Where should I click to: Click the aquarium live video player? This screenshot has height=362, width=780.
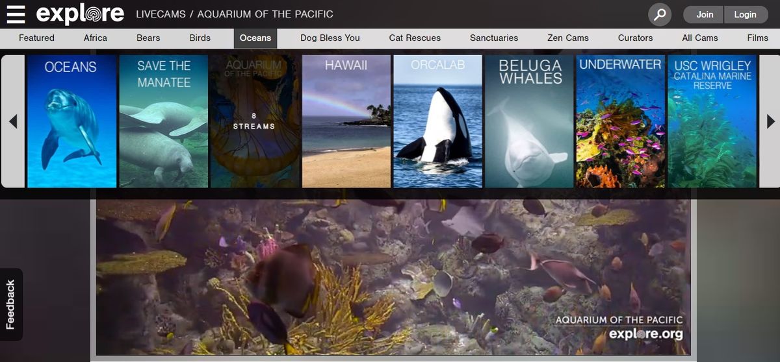[393, 277]
